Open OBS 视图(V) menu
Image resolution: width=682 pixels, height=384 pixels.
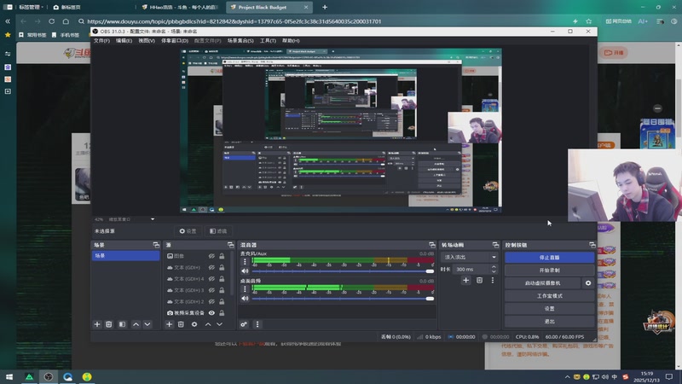click(147, 40)
